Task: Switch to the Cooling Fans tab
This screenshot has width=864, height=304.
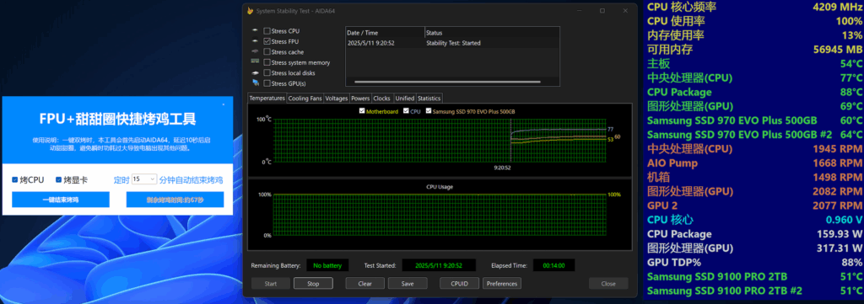Action: coord(305,99)
